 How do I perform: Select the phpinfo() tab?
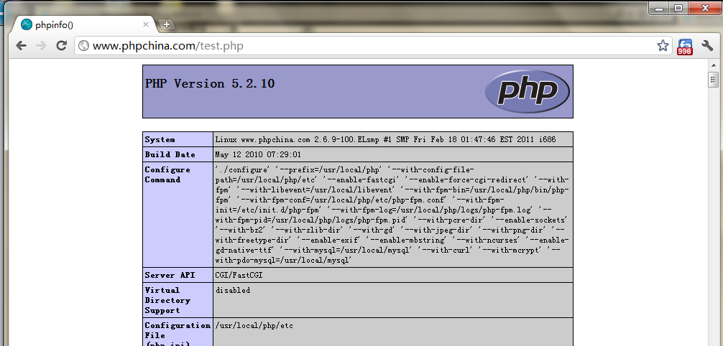point(86,24)
